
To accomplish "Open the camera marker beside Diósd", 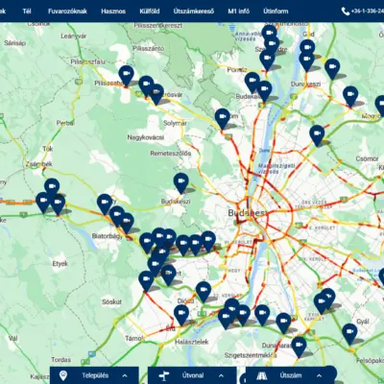I will tap(204, 292).
